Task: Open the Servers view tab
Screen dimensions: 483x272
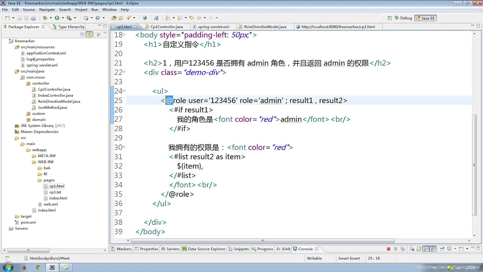Action: 170,249
